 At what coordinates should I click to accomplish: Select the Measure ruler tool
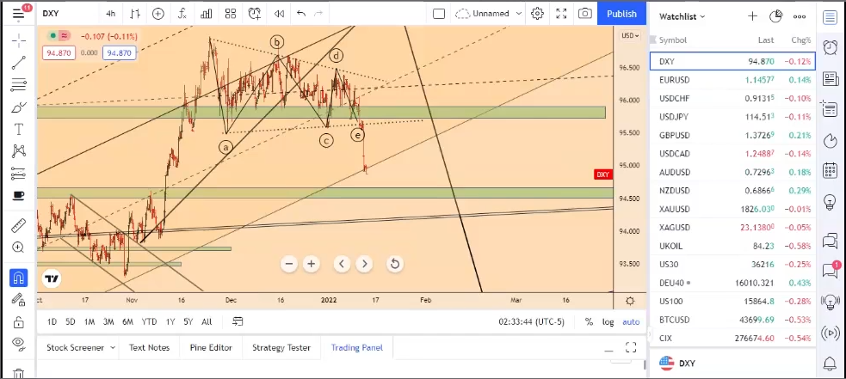[x=18, y=226]
